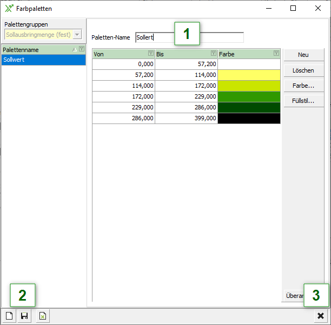
Task: Select the yellow color swatch row
Action: (249, 75)
